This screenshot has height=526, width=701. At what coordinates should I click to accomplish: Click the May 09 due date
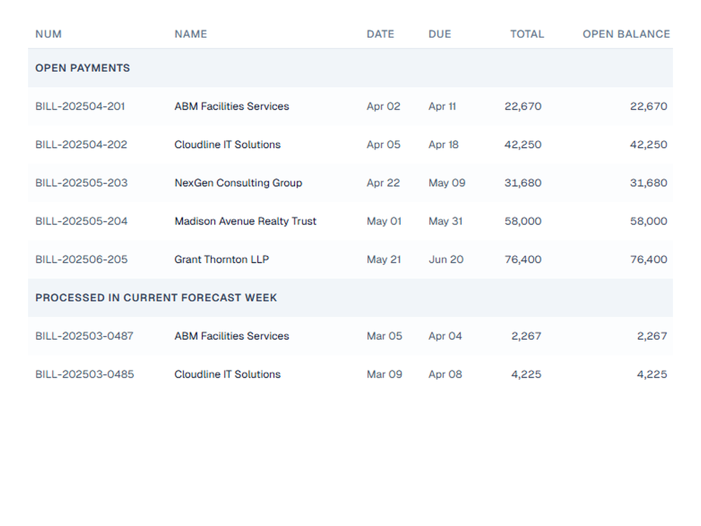pos(447,183)
